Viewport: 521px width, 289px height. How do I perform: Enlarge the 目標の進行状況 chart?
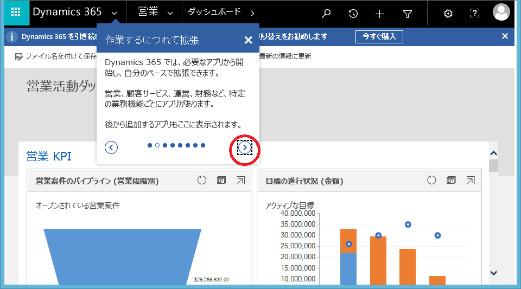471,180
